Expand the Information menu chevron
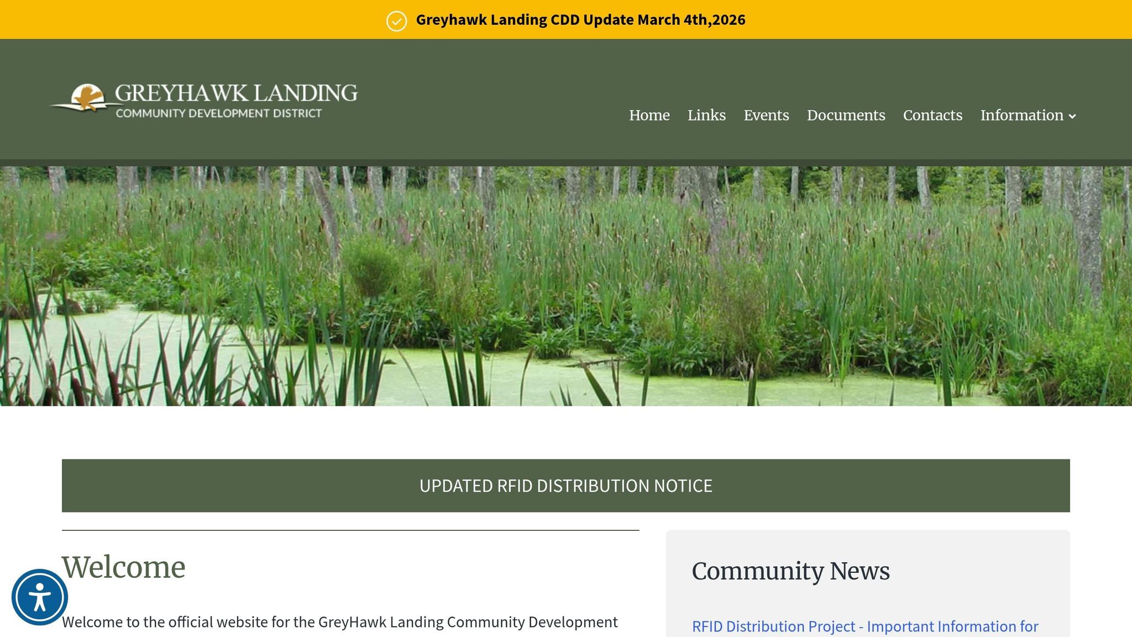The image size is (1132, 637). (1072, 116)
